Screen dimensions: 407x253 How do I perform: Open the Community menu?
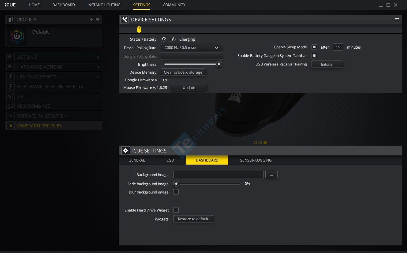(174, 5)
